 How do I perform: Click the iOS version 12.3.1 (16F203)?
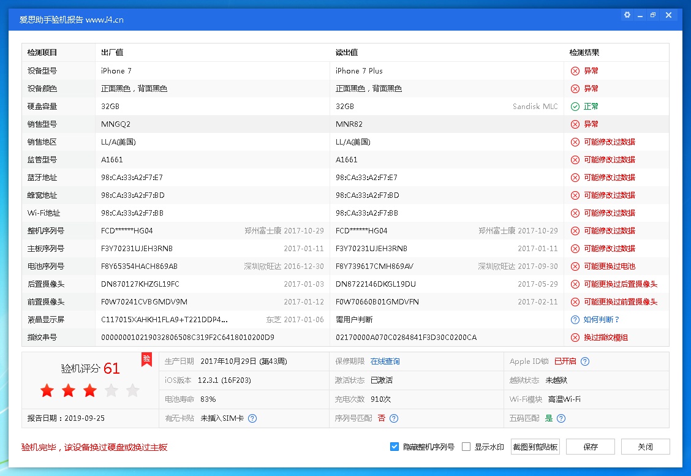(x=224, y=380)
